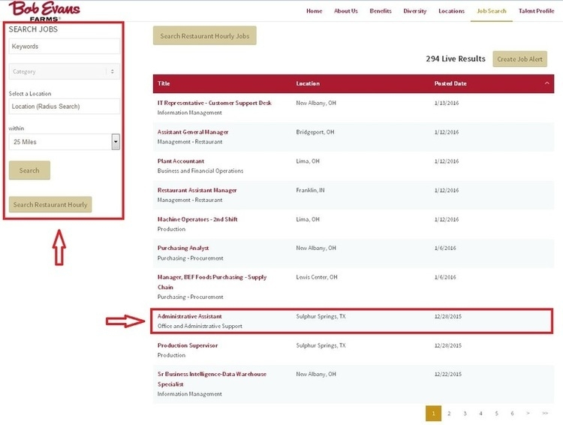Image resolution: width=563 pixels, height=425 pixels.
Task: Click the '1/13/2016' posted date
Action: point(447,103)
